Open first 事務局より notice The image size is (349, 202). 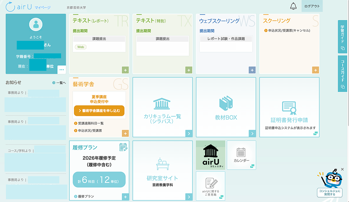tap(35, 101)
